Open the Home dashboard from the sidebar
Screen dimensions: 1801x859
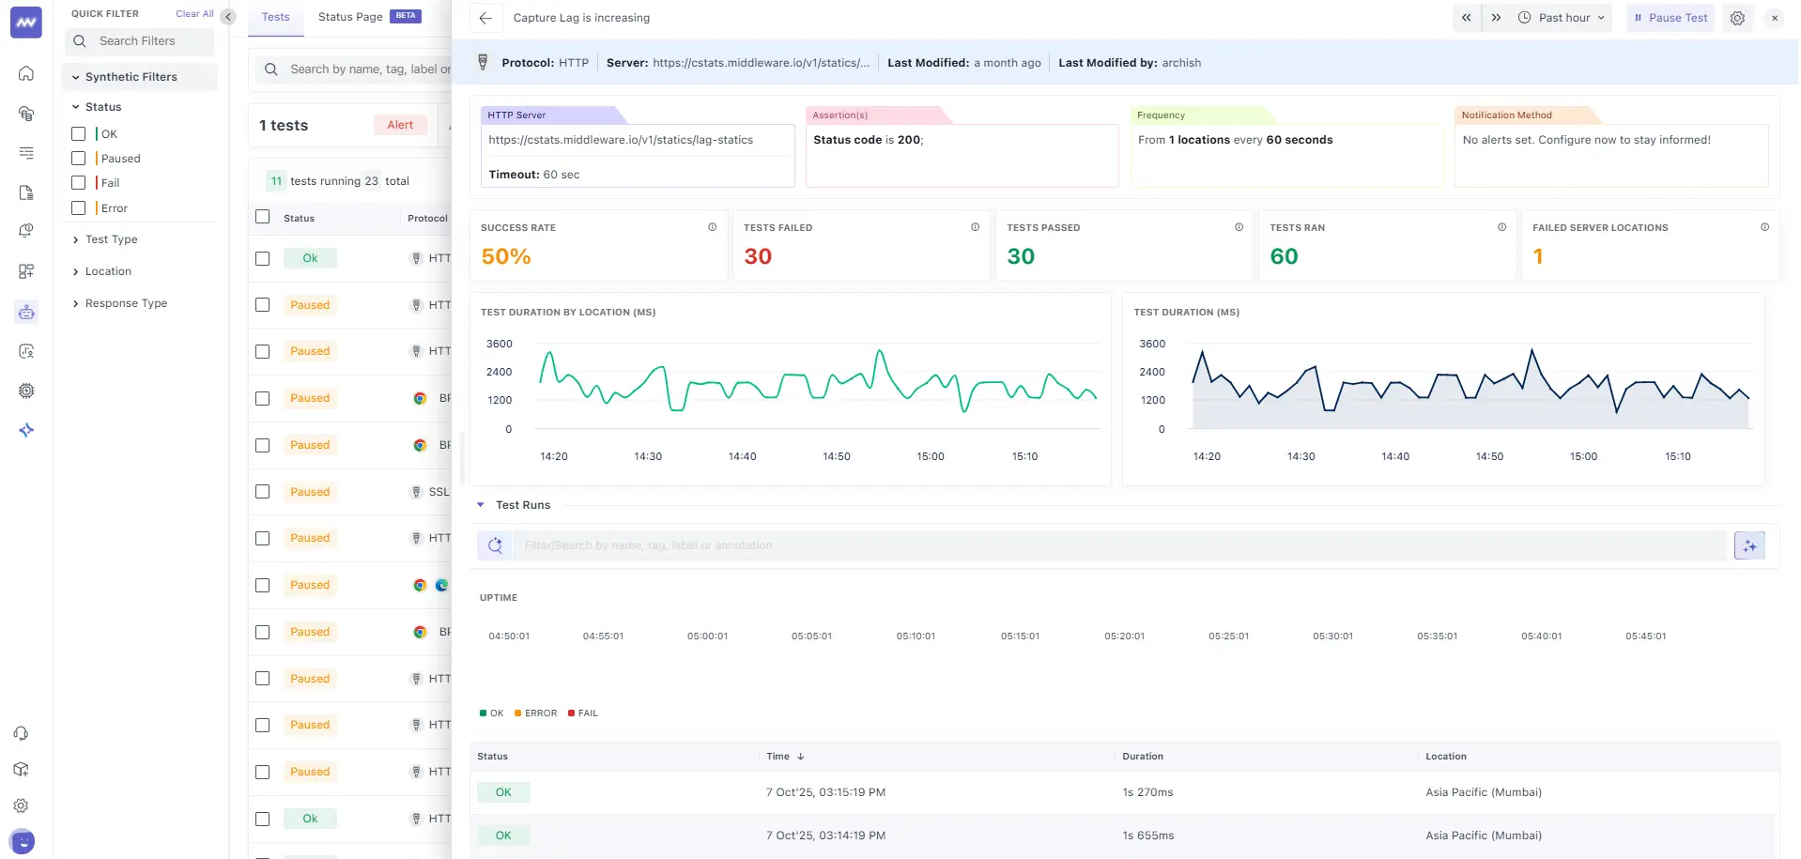pos(26,73)
